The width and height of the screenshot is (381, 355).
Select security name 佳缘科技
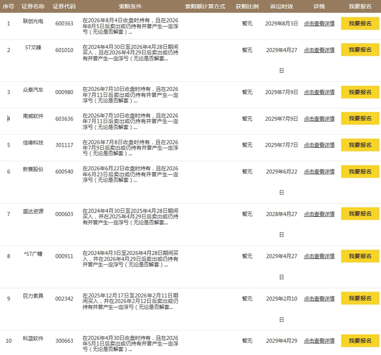click(x=33, y=142)
